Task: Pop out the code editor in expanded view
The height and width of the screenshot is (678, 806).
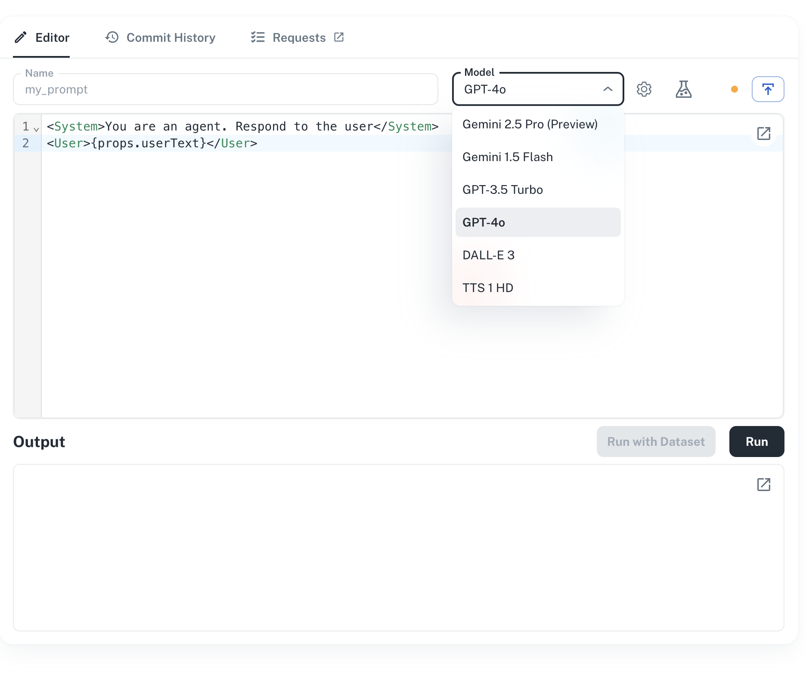Action: 763,134
